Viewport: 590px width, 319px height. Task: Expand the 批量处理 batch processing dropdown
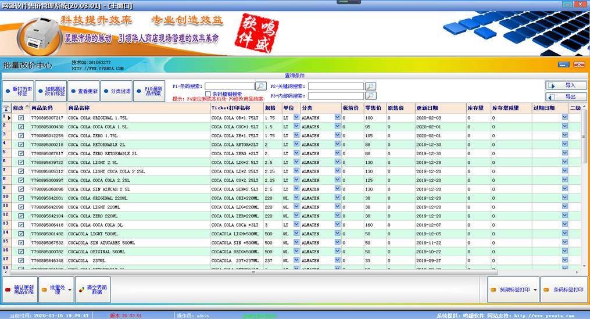click(70, 289)
